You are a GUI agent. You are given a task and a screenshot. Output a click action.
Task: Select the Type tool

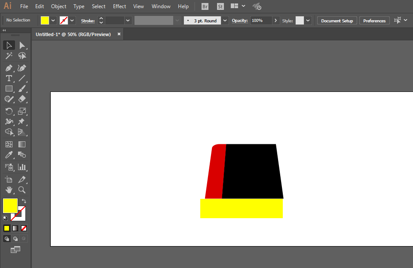coord(9,78)
